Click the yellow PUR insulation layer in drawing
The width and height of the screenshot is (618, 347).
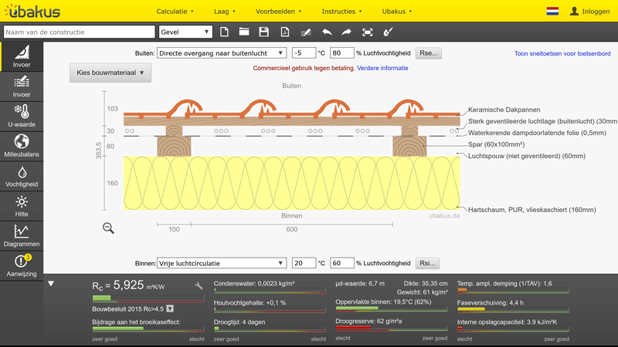(292, 183)
